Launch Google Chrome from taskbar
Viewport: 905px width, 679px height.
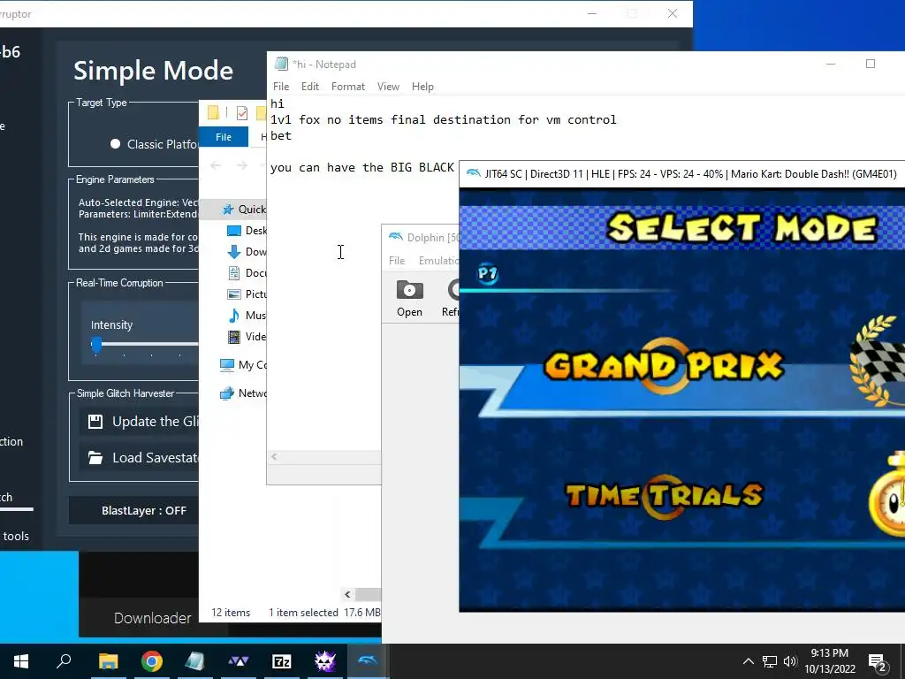(x=152, y=661)
